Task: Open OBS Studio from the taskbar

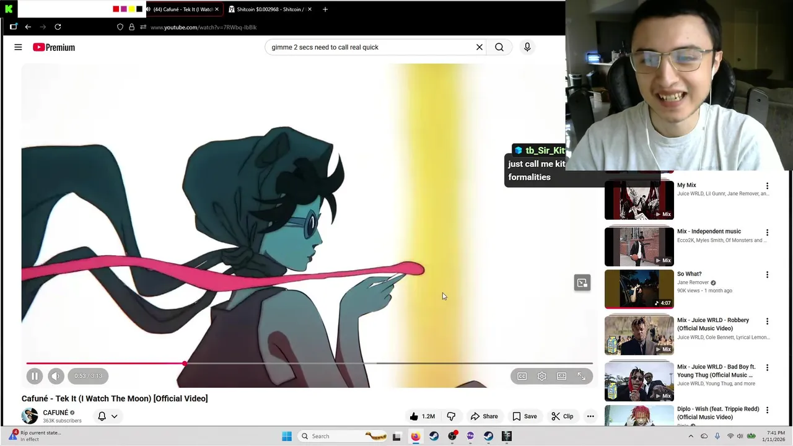Action: (x=452, y=436)
